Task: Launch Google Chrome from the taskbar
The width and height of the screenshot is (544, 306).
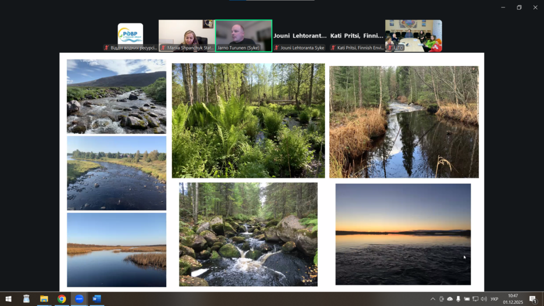Action: coord(62,299)
